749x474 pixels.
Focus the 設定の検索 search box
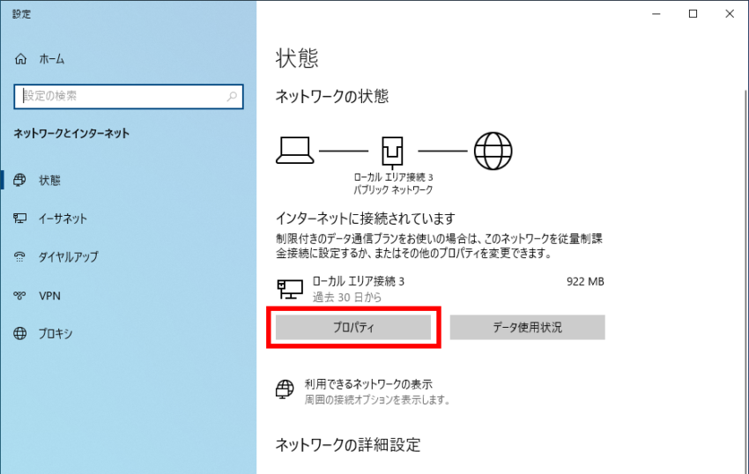coord(129,97)
